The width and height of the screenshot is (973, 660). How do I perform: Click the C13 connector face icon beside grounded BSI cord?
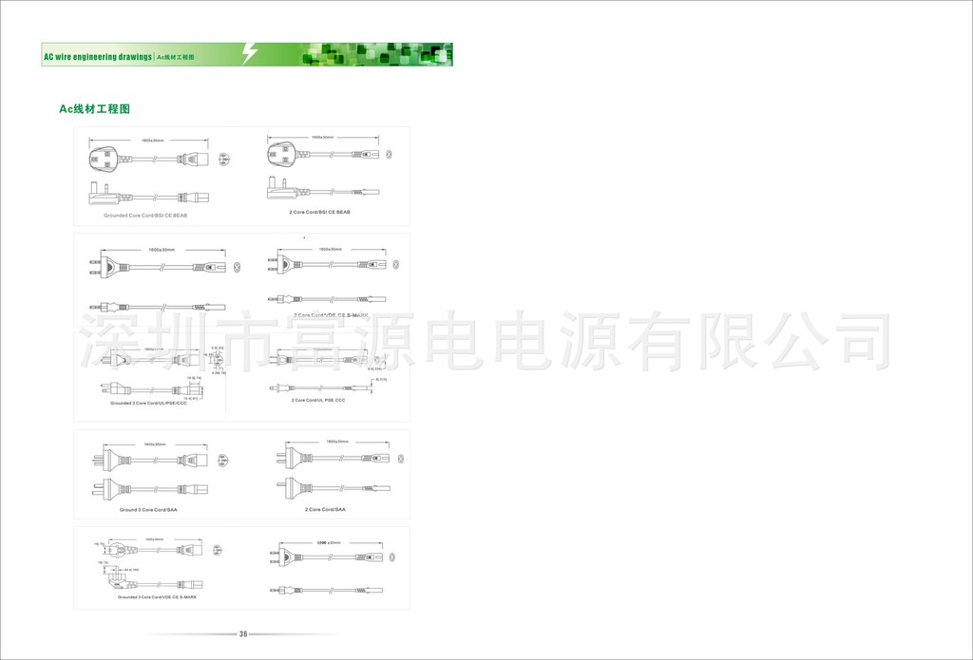click(x=225, y=159)
